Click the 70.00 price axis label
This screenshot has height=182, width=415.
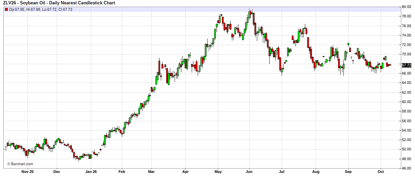coord(406,54)
